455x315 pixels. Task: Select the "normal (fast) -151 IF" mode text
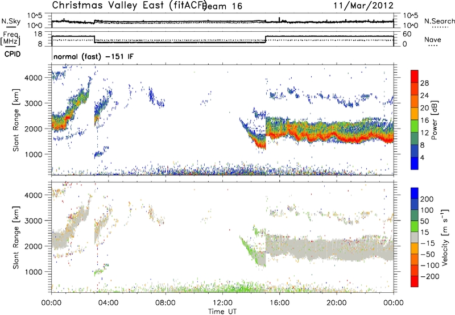pyautogui.click(x=93, y=56)
